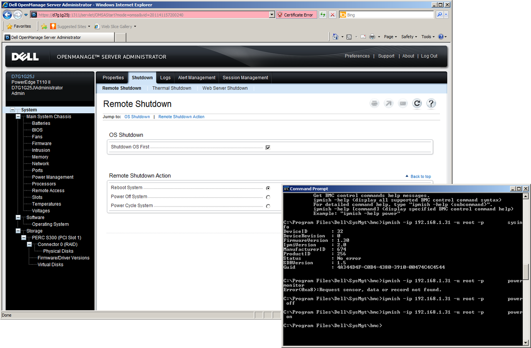
Task: Click the browser Print icon
Action: [372, 37]
